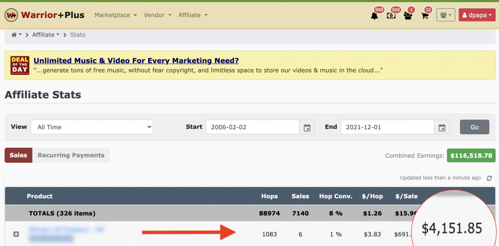
Task: Sort by the $/Hop column header
Action: (x=372, y=196)
